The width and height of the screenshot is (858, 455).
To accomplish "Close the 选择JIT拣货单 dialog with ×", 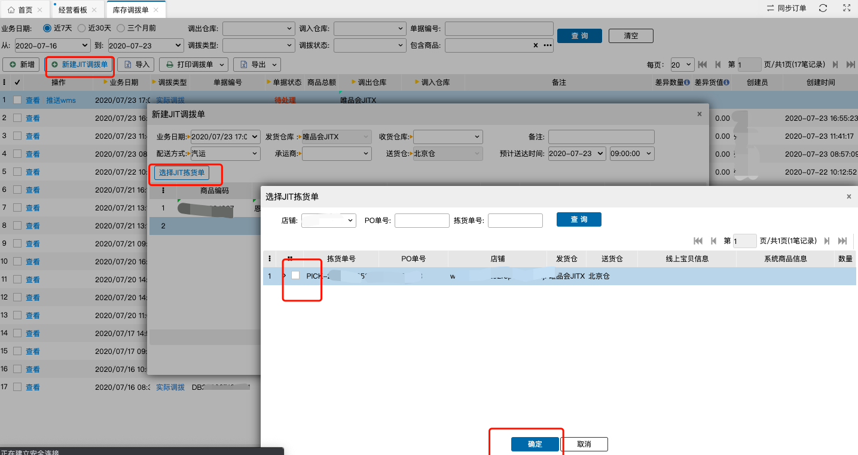I will pyautogui.click(x=848, y=196).
